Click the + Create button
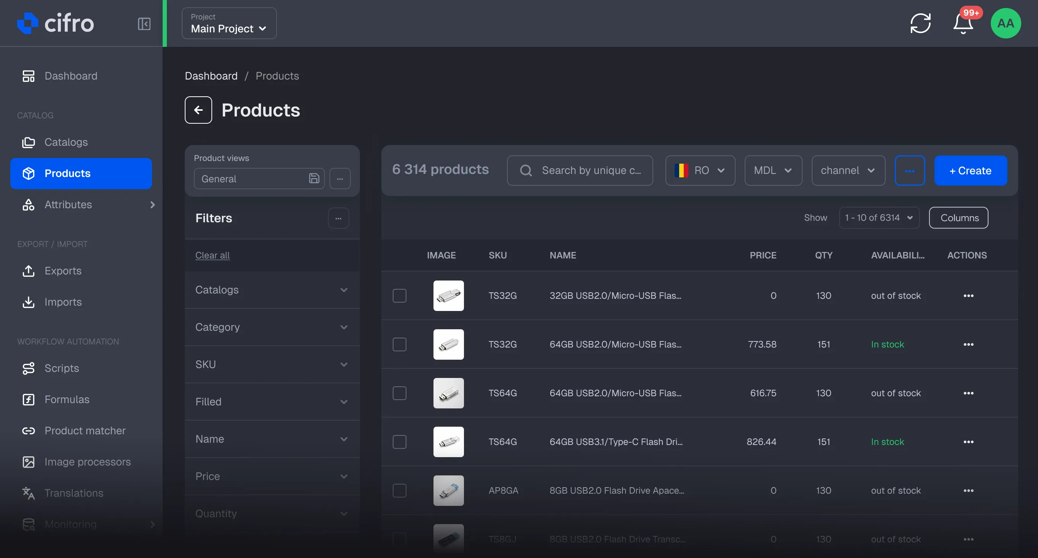The width and height of the screenshot is (1038, 558). coord(970,170)
